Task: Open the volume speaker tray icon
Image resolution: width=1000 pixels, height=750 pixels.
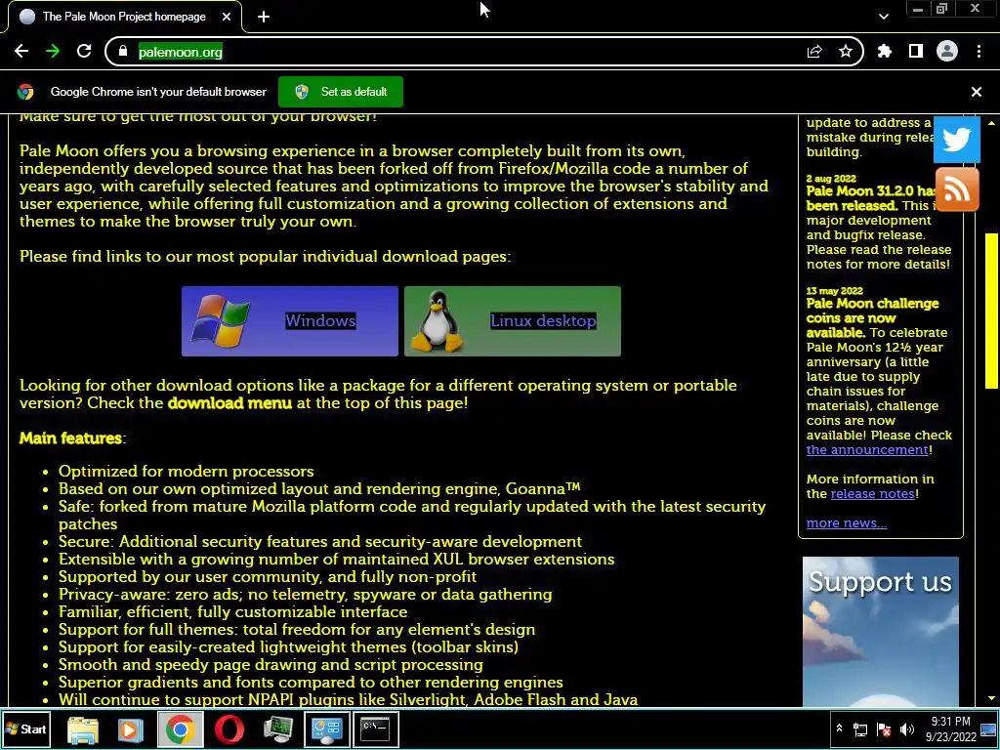Action: [x=907, y=729]
